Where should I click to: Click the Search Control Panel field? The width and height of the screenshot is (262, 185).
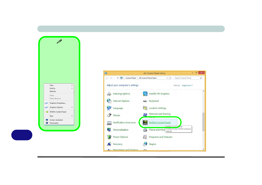tap(188, 78)
